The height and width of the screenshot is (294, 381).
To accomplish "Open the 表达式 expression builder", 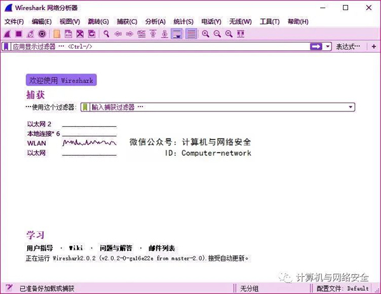I will pyautogui.click(x=348, y=46).
